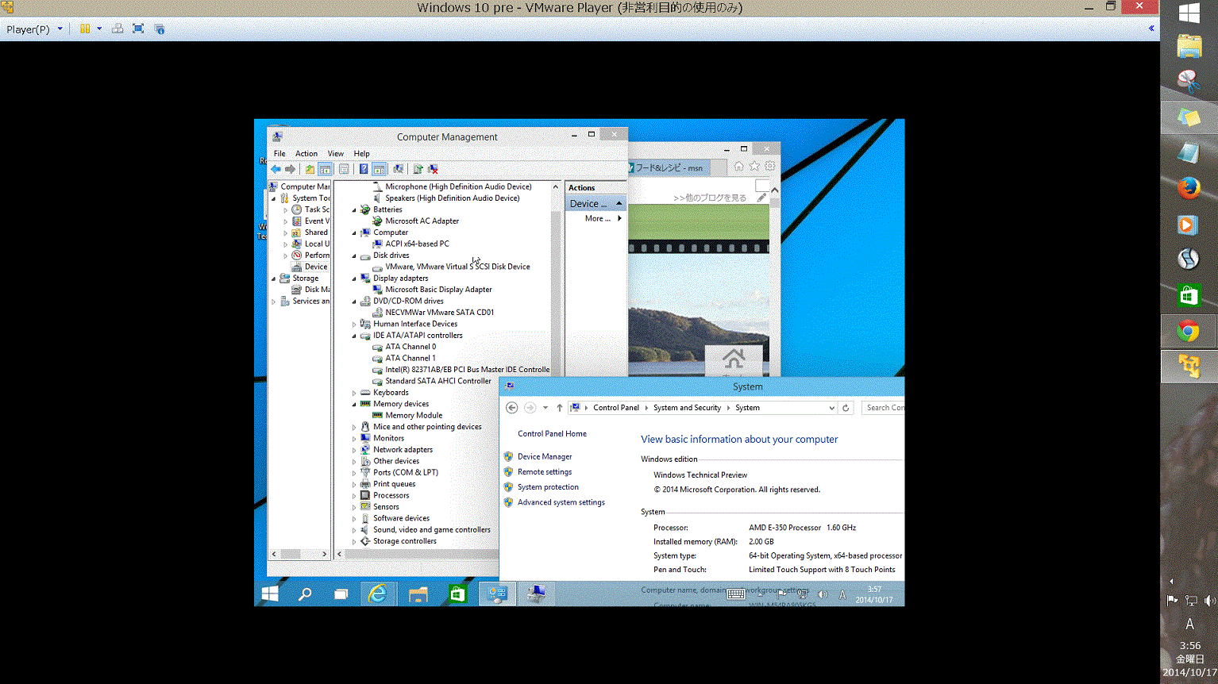Expand Human Interface Devices category
This screenshot has height=684, width=1218.
click(354, 325)
